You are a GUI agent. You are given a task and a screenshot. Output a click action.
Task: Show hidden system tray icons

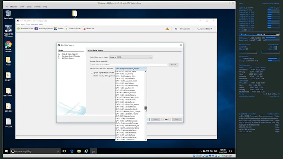(x=200, y=151)
